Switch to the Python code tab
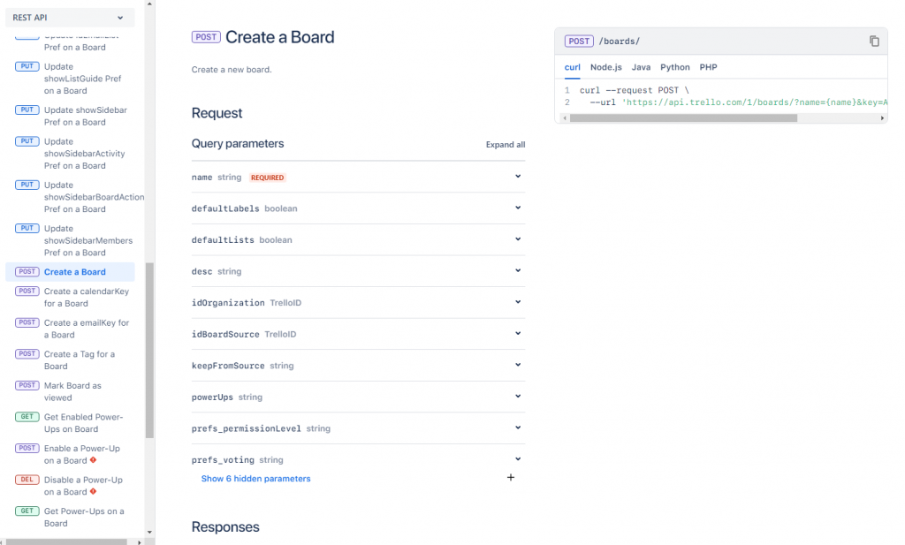 pyautogui.click(x=675, y=67)
